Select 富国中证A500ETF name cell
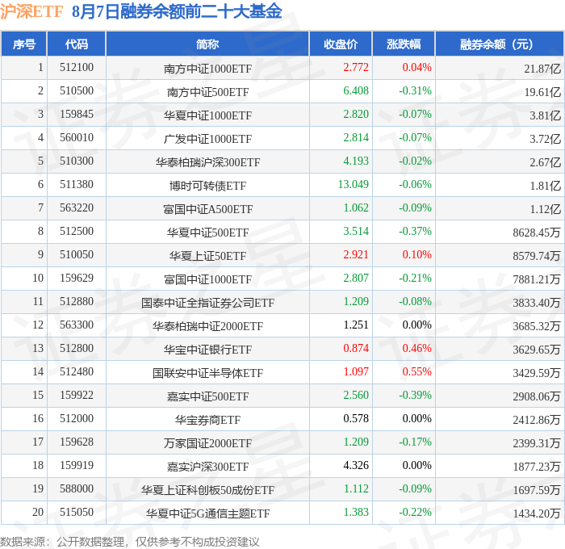 [x=207, y=209]
